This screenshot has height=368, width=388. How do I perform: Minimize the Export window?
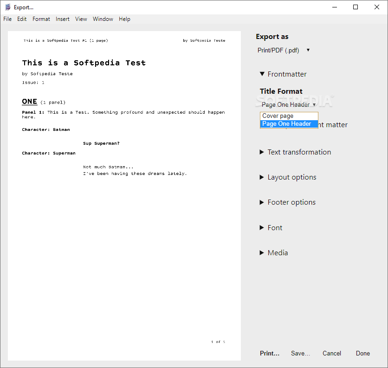click(335, 7)
